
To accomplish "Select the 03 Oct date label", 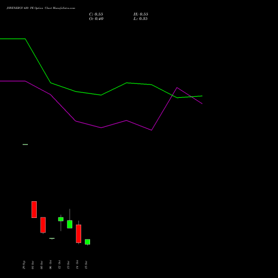I will pos(42,265).
